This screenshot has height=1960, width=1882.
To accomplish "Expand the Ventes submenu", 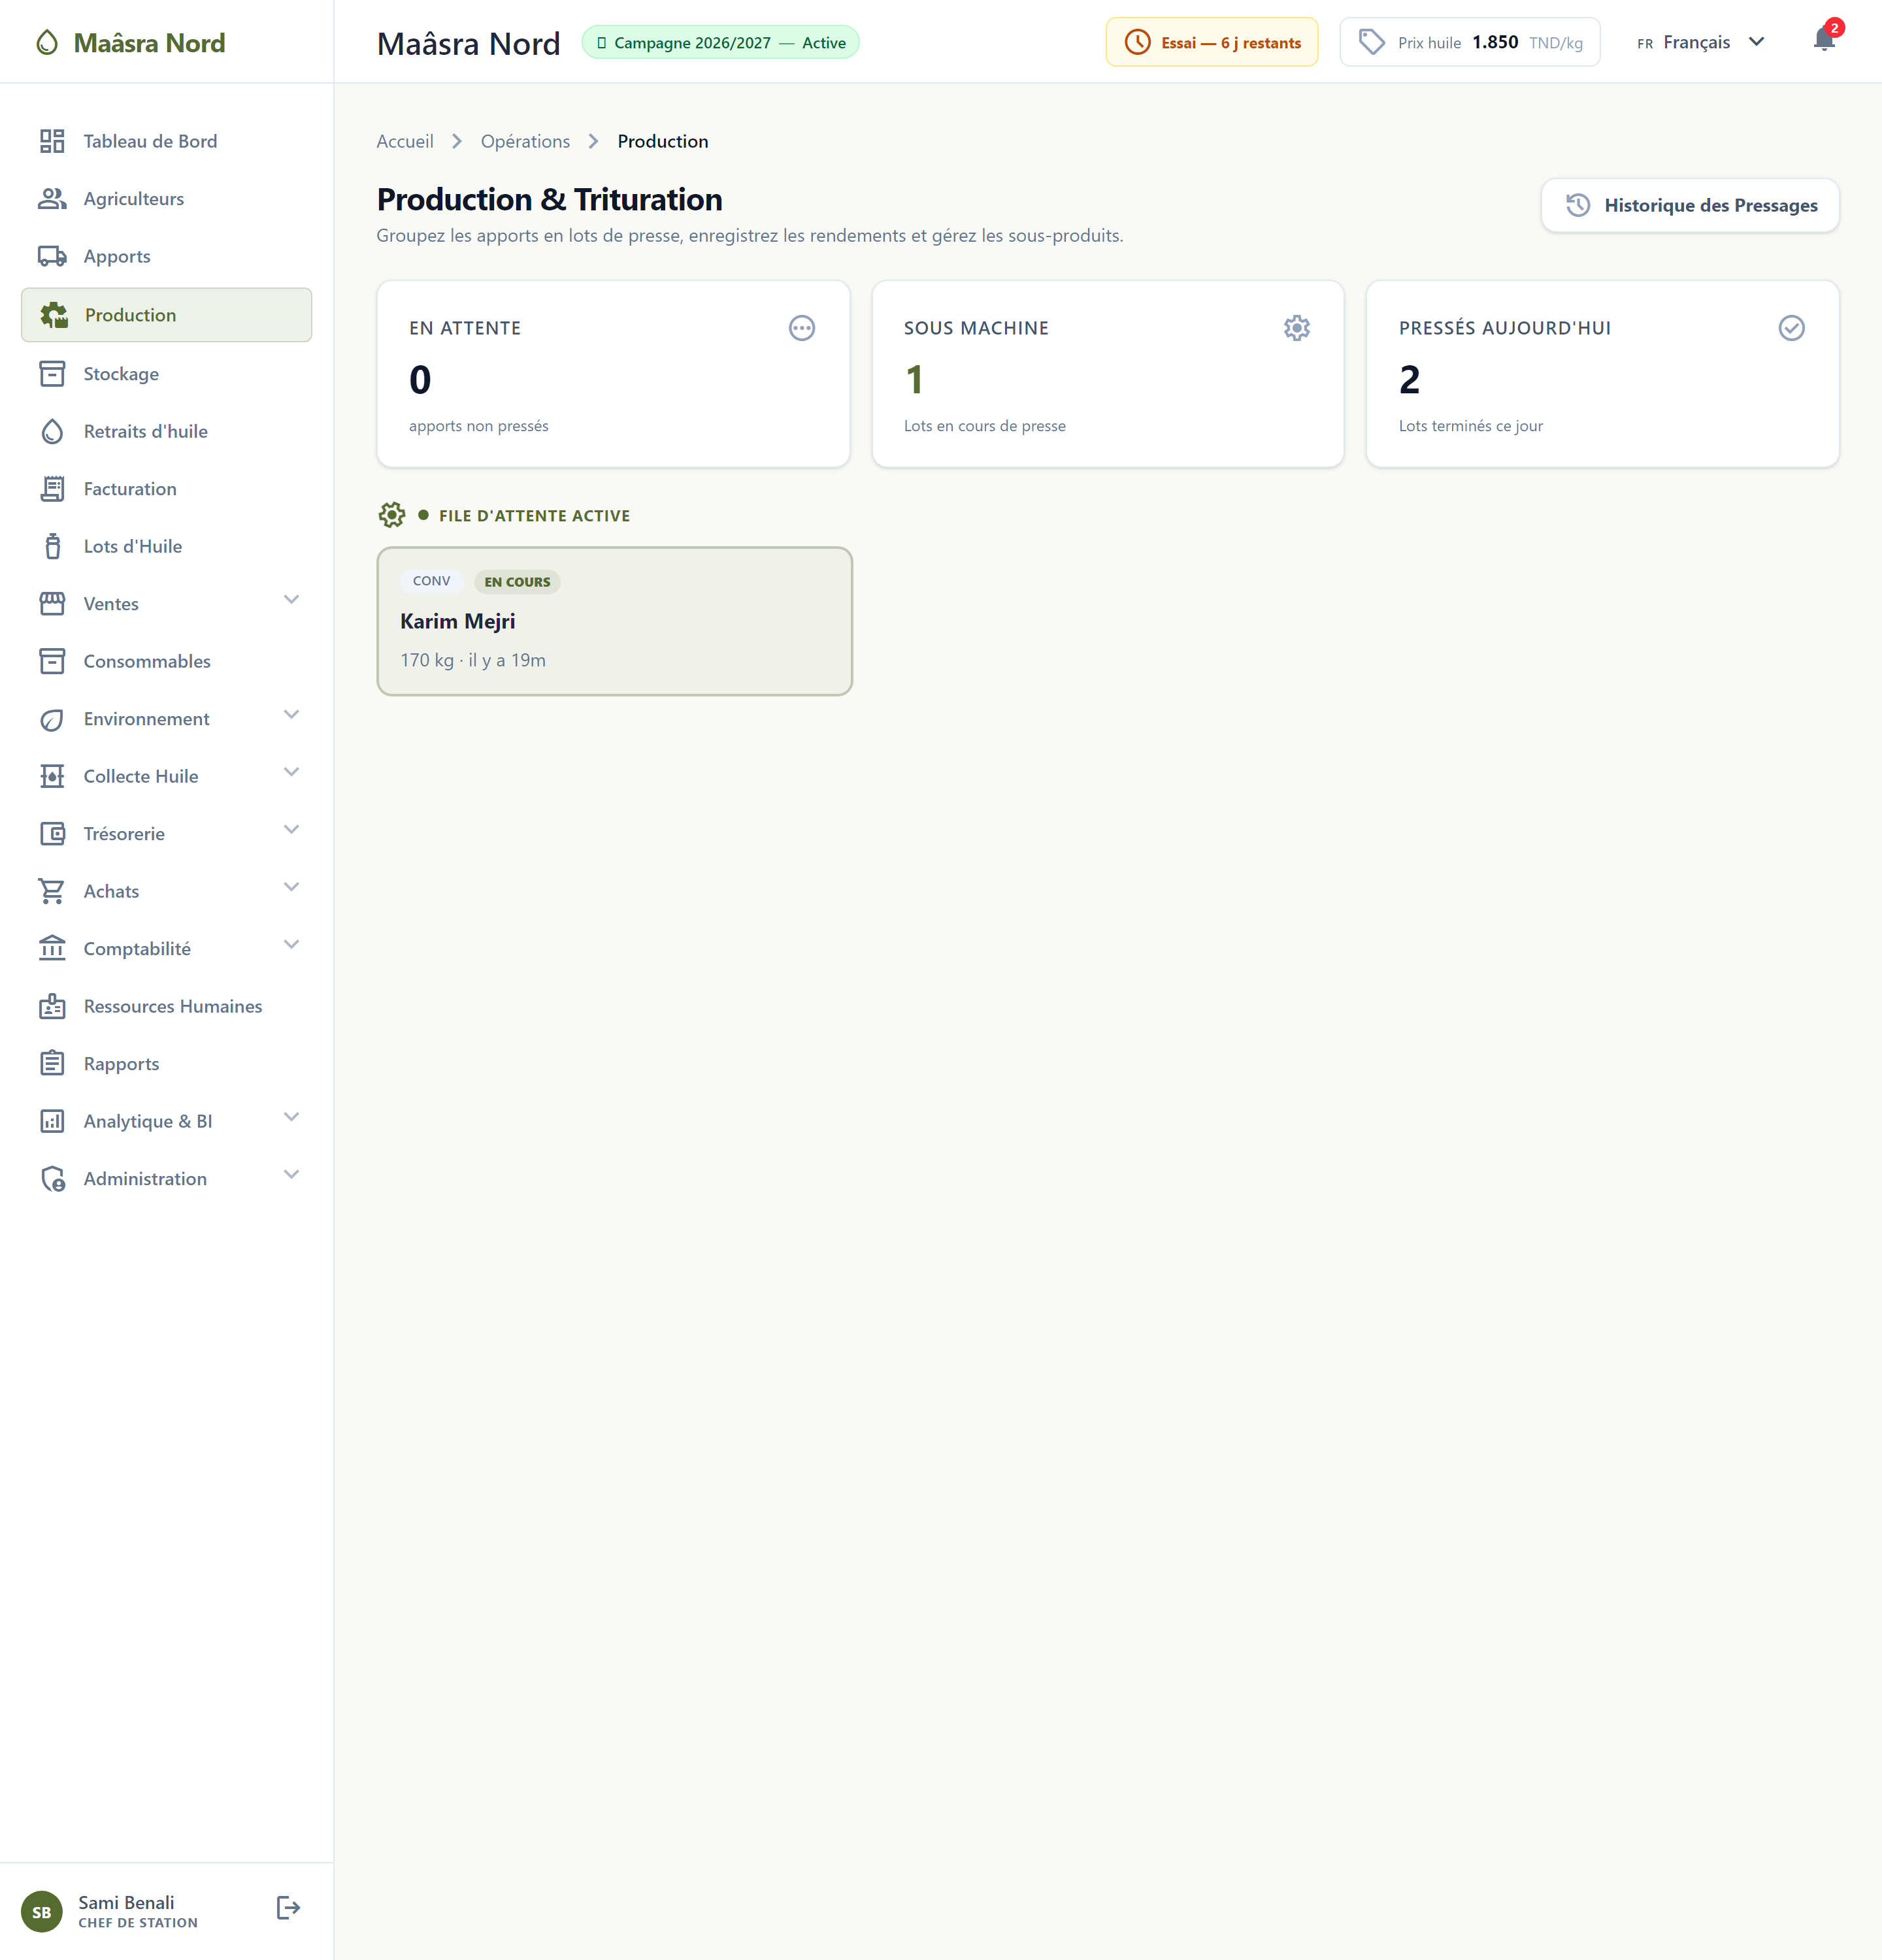I will click(x=291, y=600).
